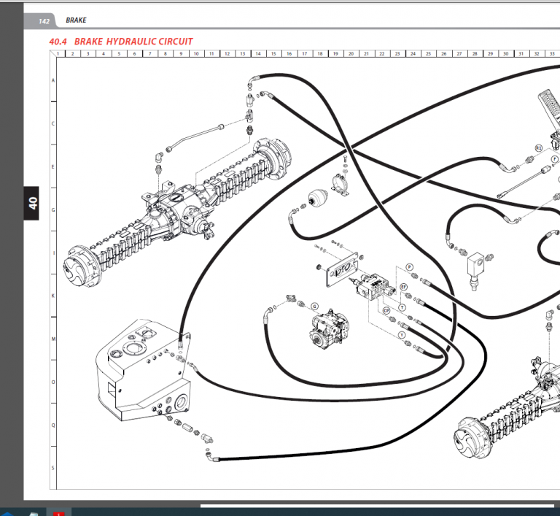Click row letter K on the left ruler

click(53, 296)
